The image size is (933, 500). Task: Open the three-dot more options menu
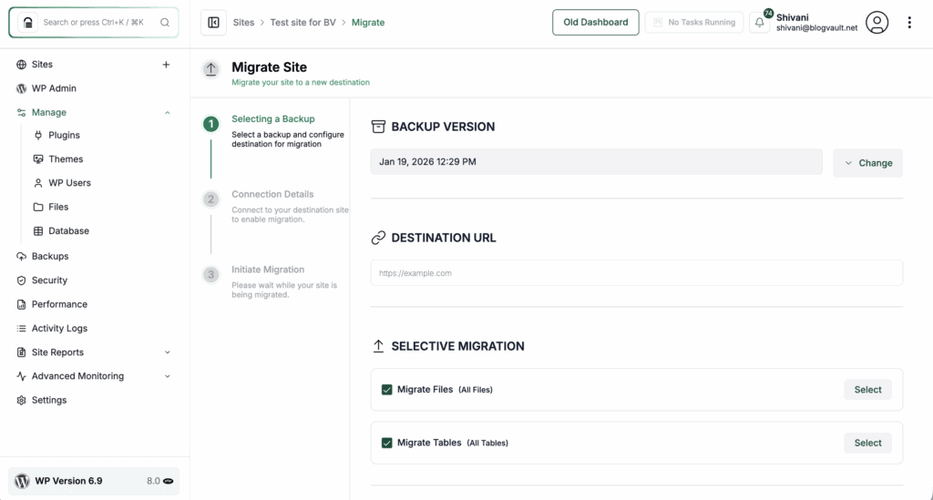pos(909,23)
